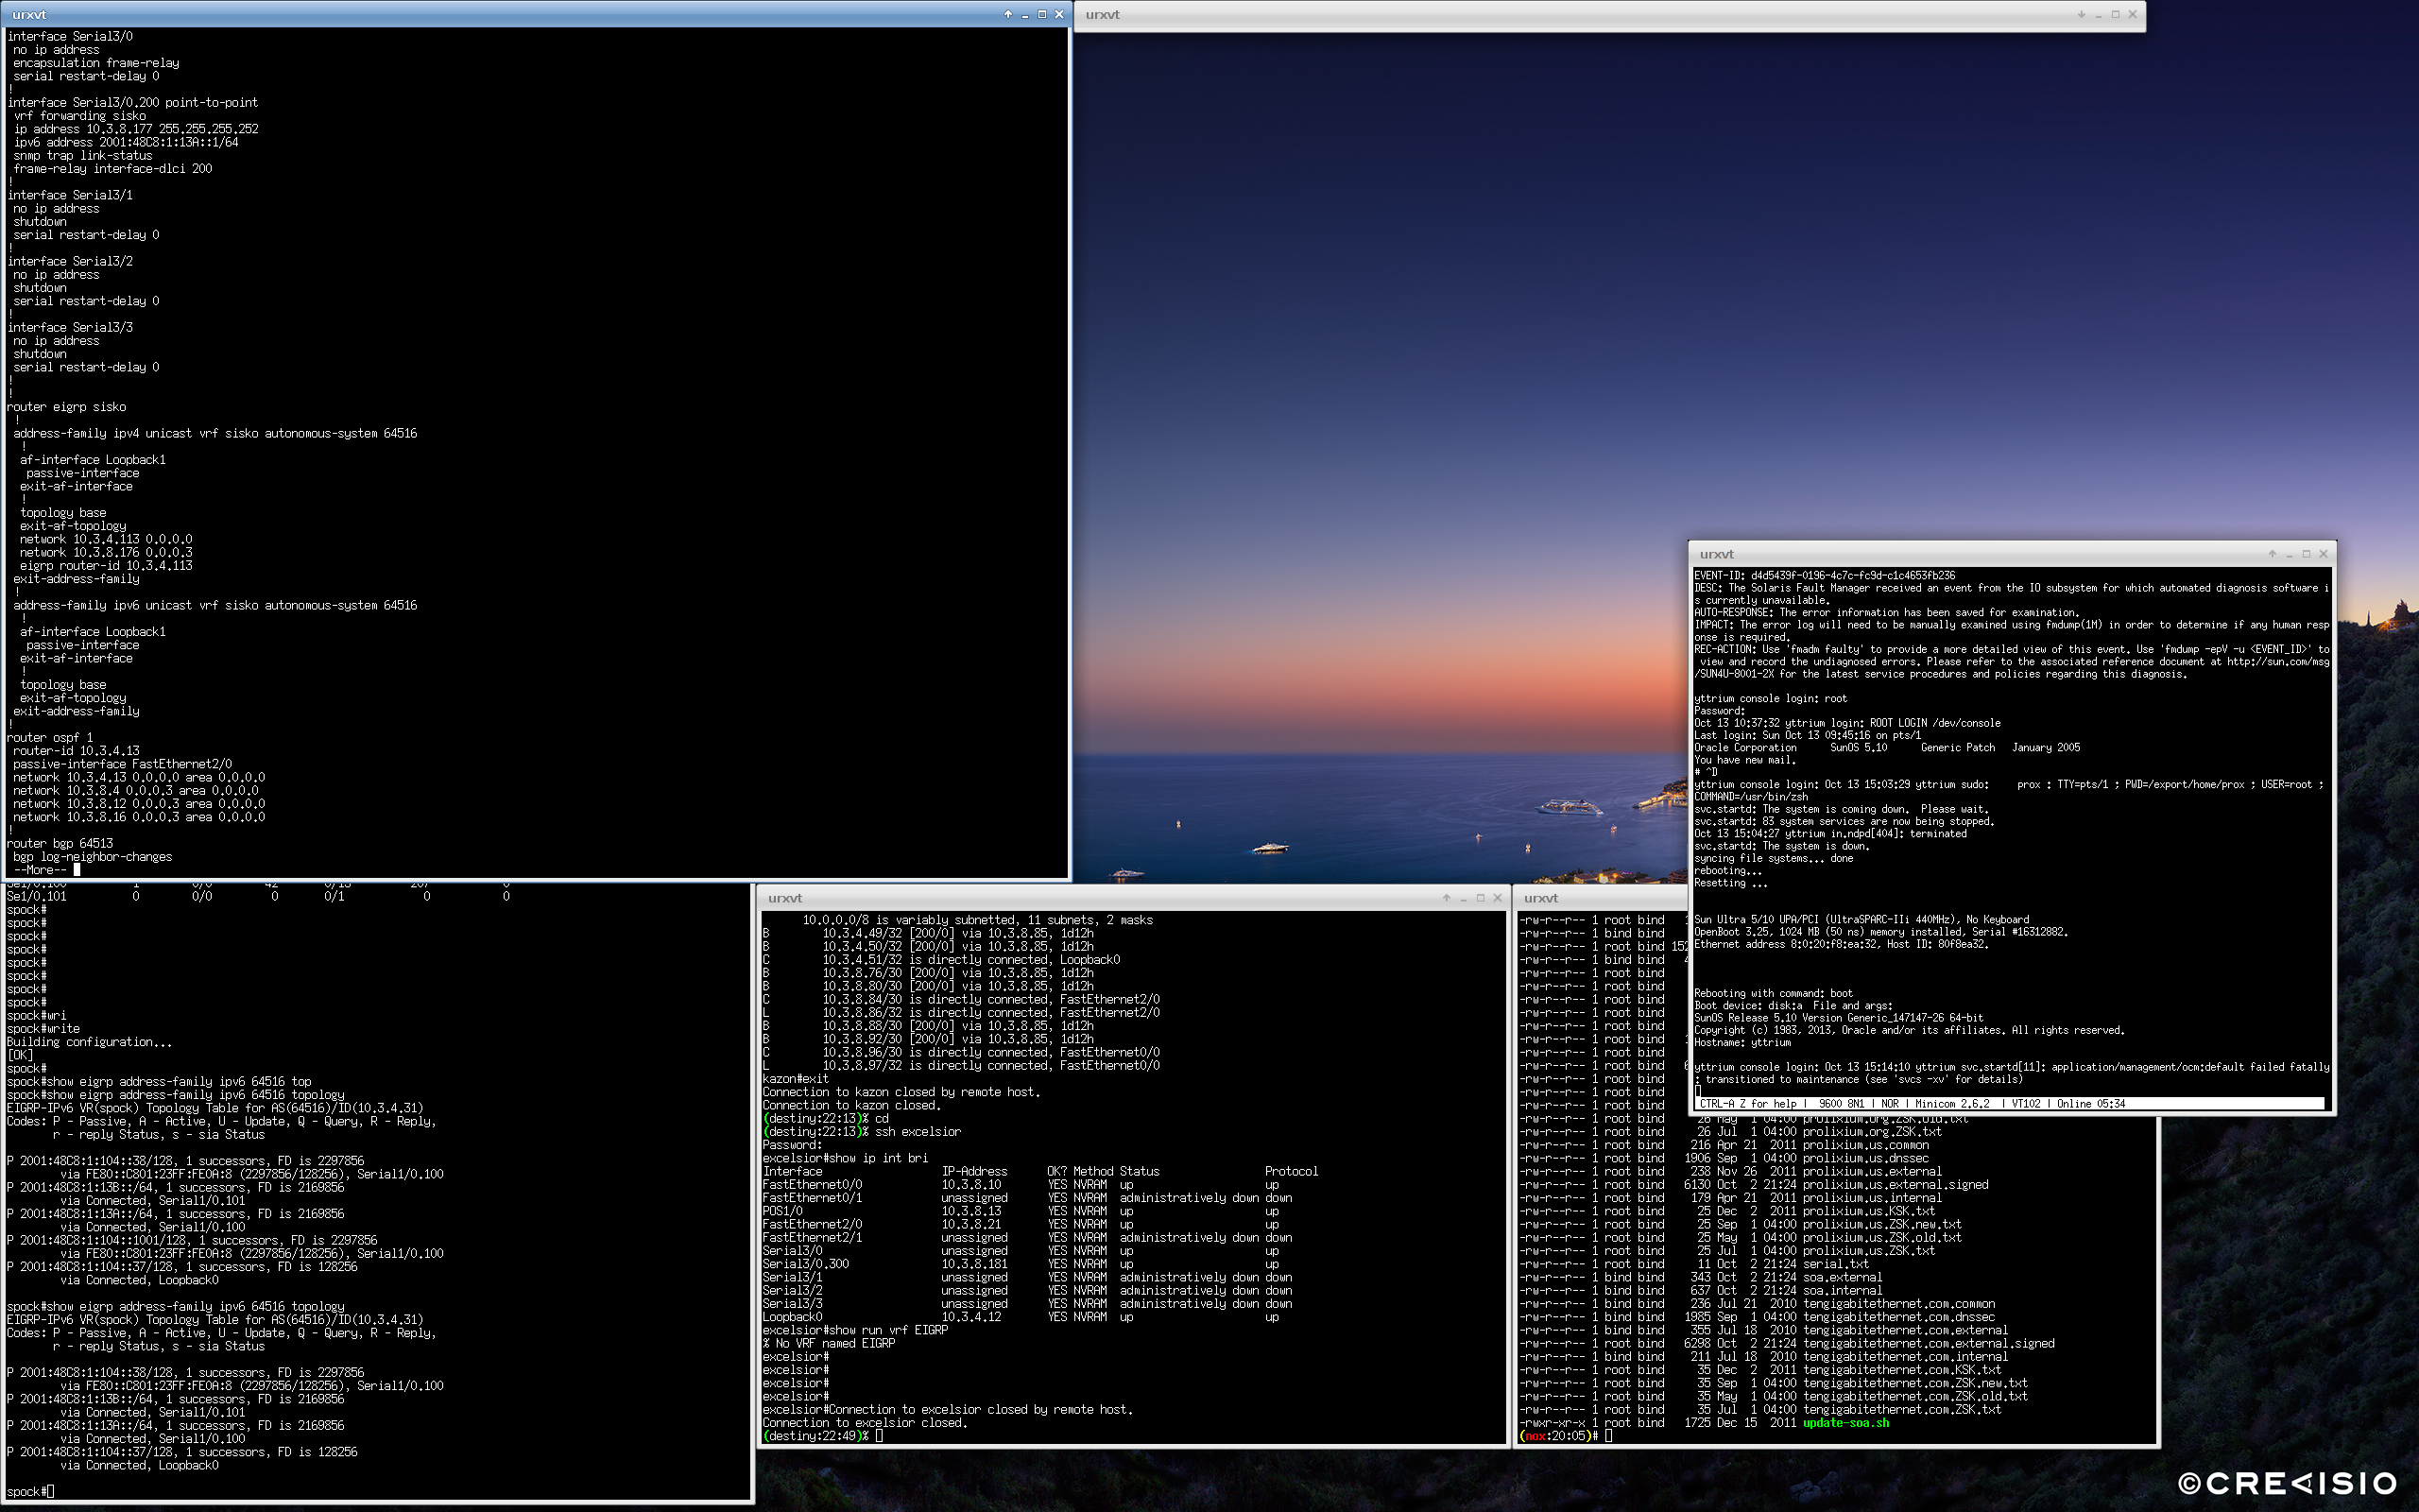Image resolution: width=2419 pixels, height=1512 pixels.
Task: Close the active router config urxvt window
Action: (x=1058, y=14)
